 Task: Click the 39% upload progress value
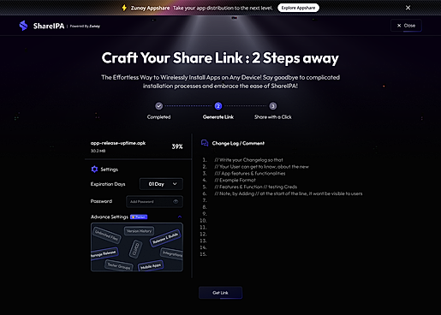click(x=177, y=146)
